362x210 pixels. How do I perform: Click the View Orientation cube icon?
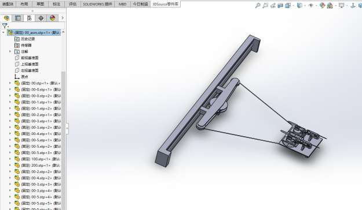click(x=288, y=5)
